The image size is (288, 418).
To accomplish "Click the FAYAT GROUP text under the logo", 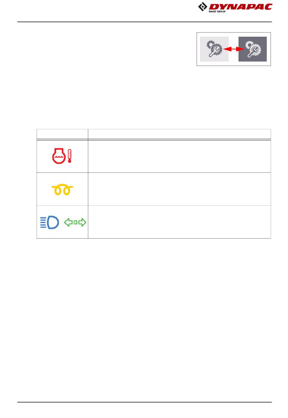I will (217, 11).
